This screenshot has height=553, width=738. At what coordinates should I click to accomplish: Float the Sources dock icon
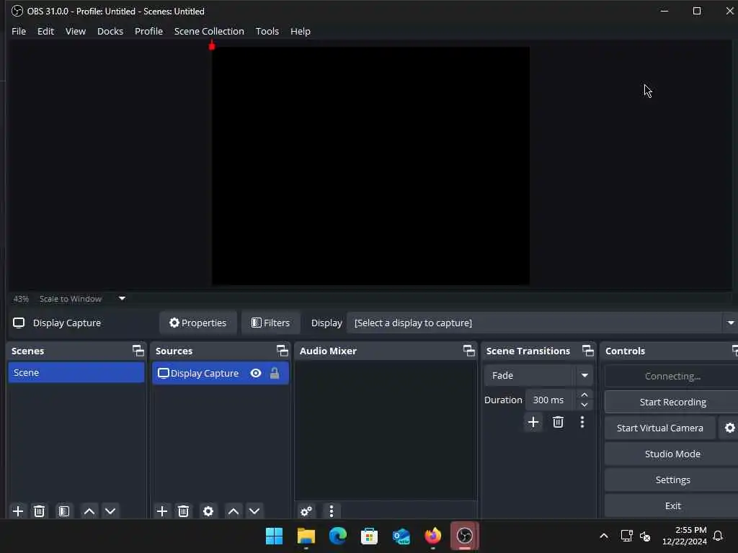point(282,351)
